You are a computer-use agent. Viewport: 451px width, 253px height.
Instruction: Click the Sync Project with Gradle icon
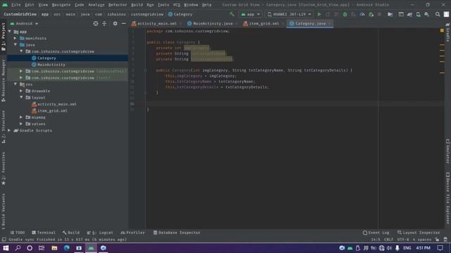click(409, 14)
